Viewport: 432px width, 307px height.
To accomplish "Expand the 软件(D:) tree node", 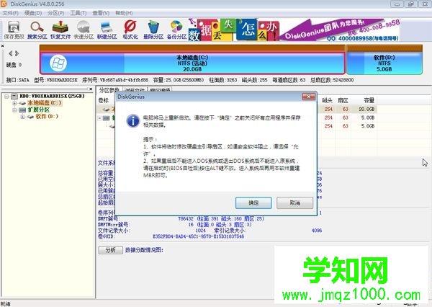I will [22, 117].
